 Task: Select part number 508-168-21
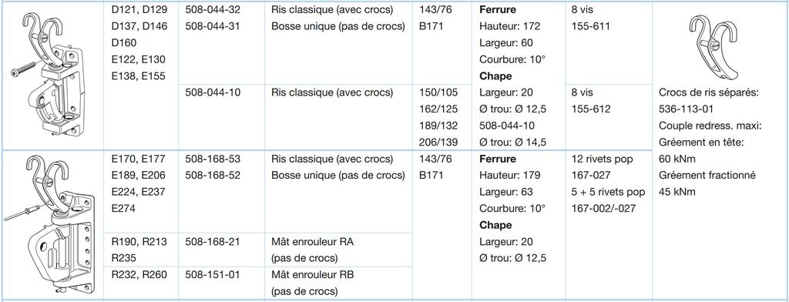coord(213,242)
